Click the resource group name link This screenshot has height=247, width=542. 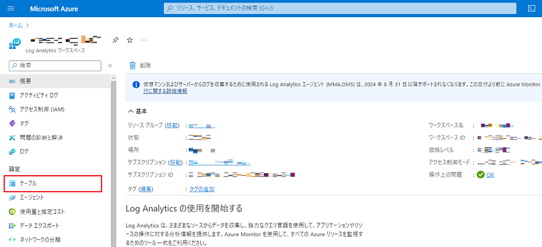pos(202,125)
